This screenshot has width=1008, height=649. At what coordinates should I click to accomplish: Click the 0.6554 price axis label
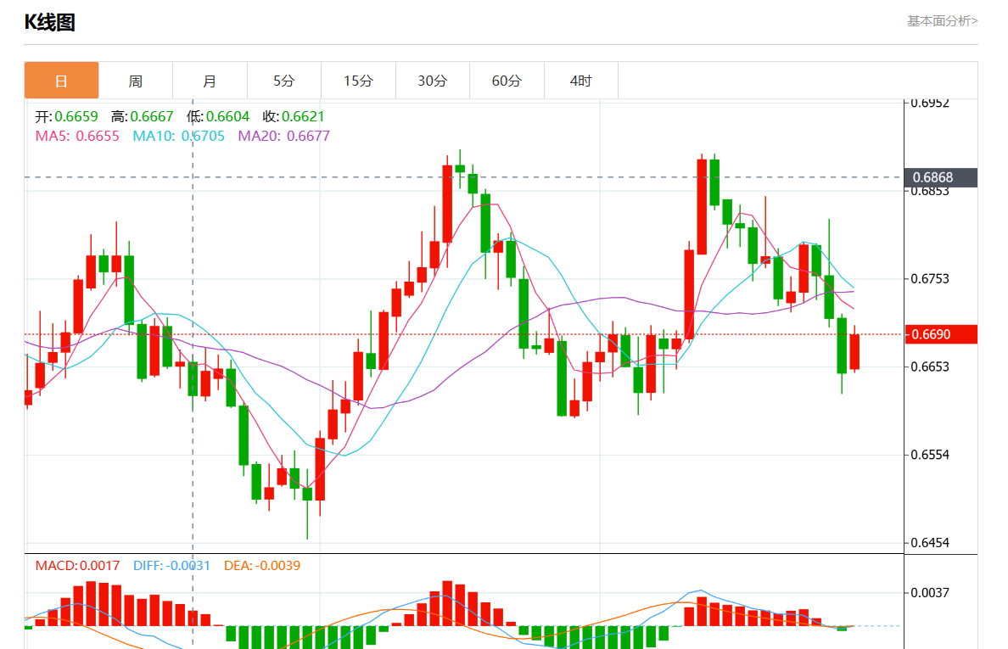click(x=930, y=455)
